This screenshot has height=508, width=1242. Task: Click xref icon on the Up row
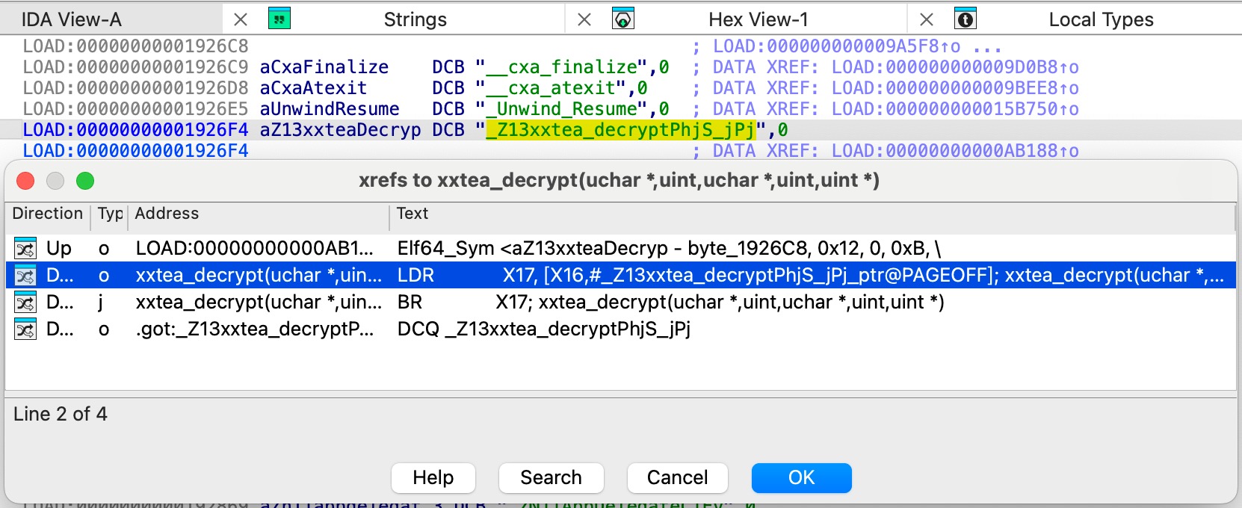coord(25,248)
